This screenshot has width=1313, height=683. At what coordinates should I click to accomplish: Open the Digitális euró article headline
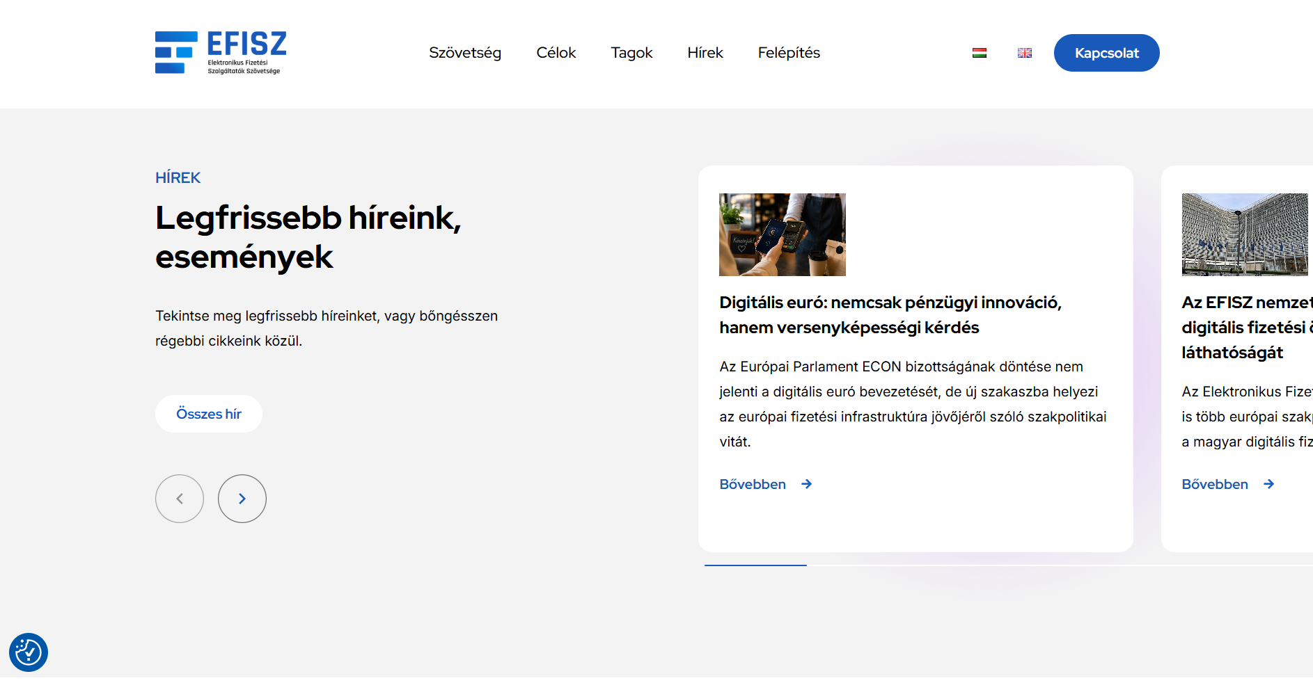[x=890, y=315]
